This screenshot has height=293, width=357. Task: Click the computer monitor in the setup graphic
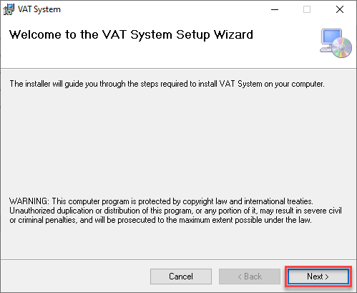click(x=331, y=38)
